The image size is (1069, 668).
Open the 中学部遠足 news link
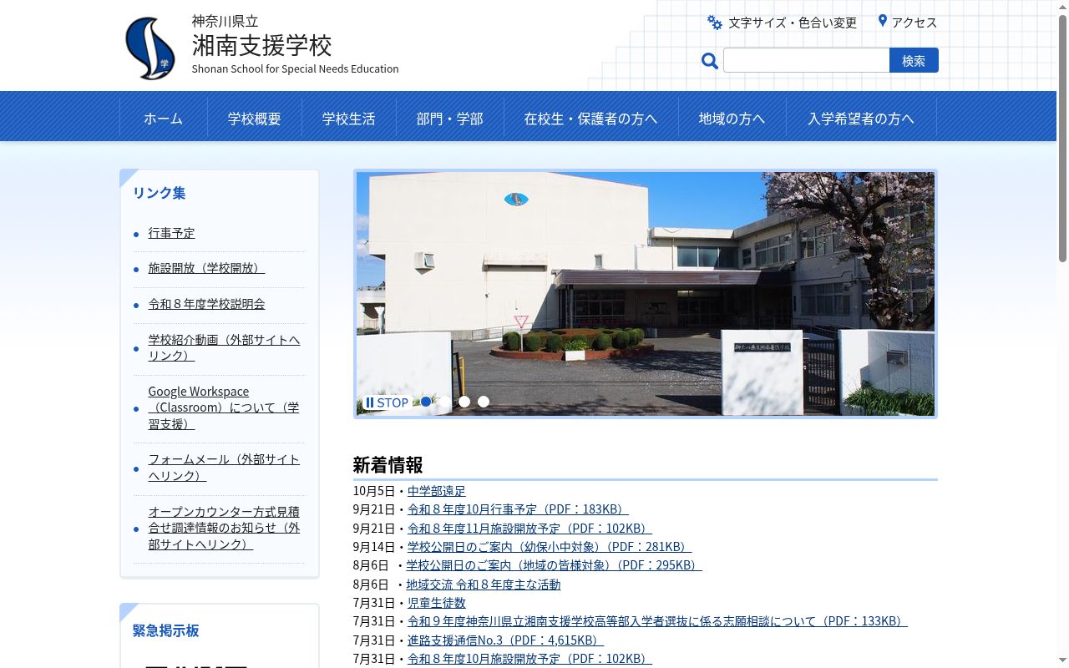[x=437, y=491]
